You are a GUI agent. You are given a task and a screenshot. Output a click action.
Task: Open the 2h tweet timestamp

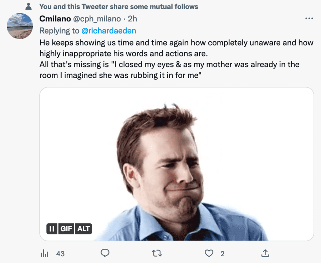(132, 19)
